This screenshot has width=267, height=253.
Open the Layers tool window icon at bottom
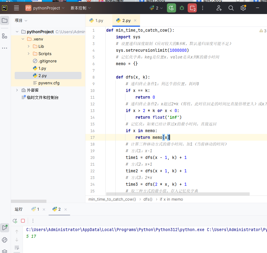5,251
